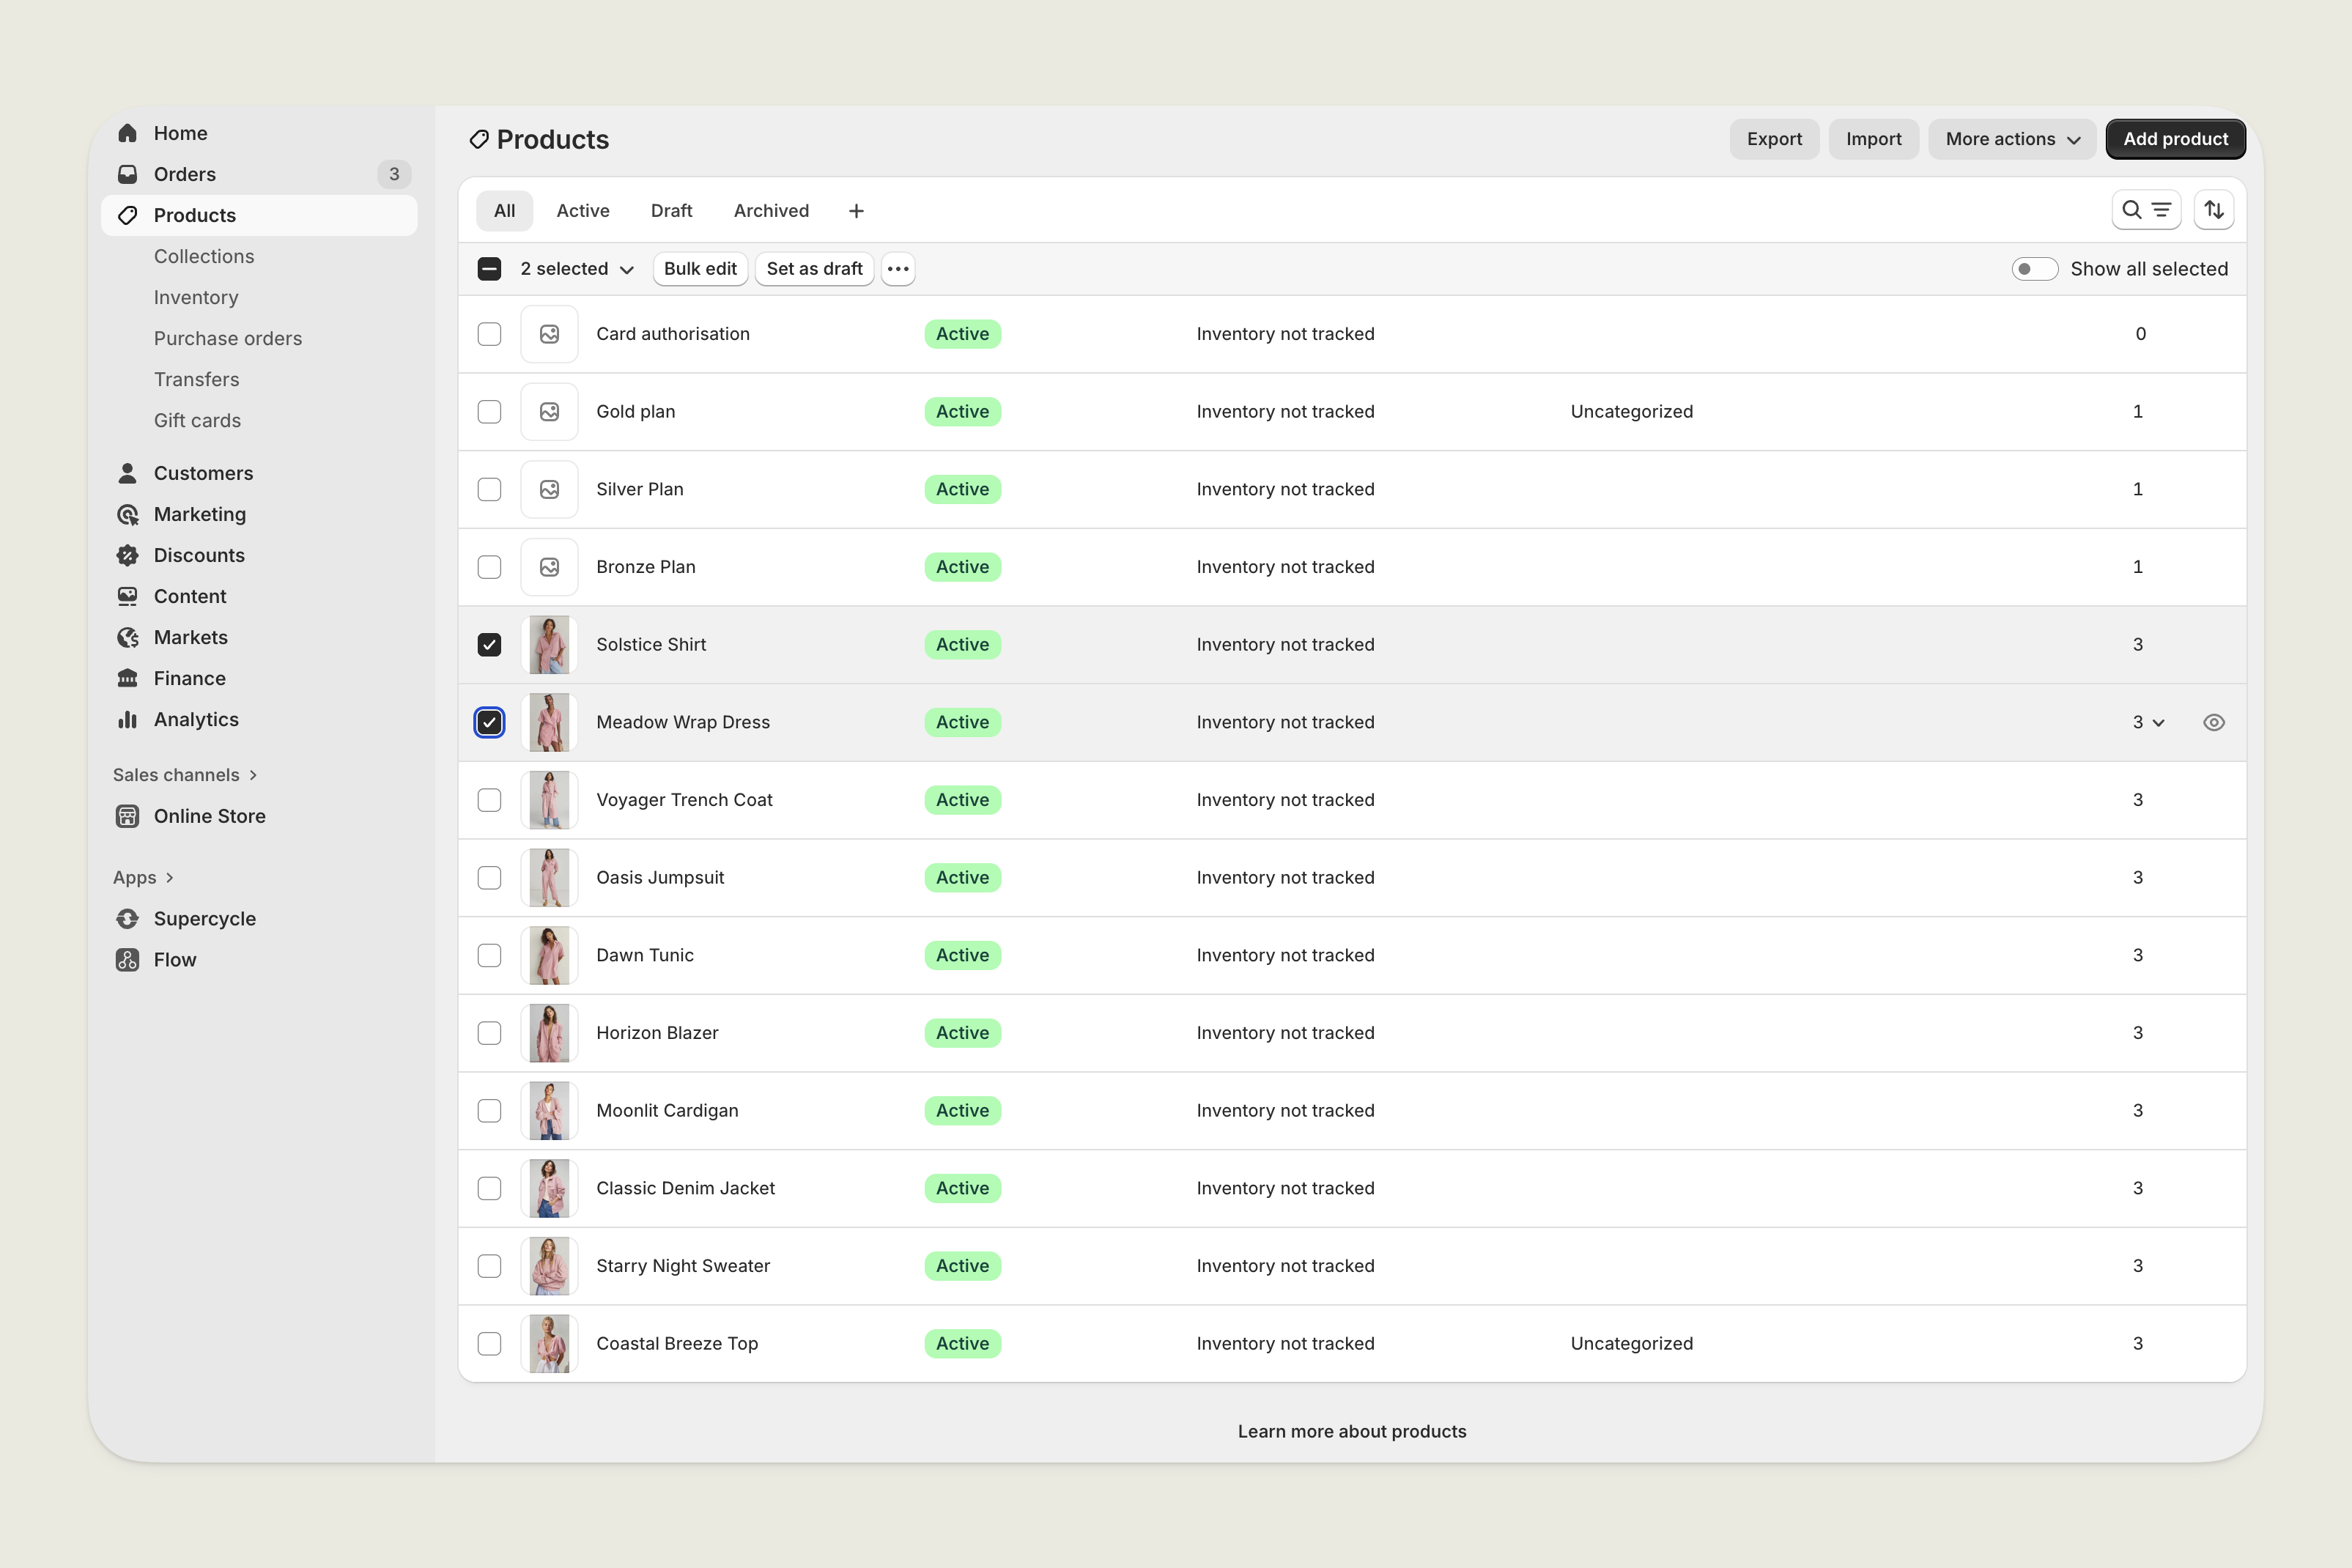Open the More actions dropdown
Screen dimensions: 2352x1568
2012,139
